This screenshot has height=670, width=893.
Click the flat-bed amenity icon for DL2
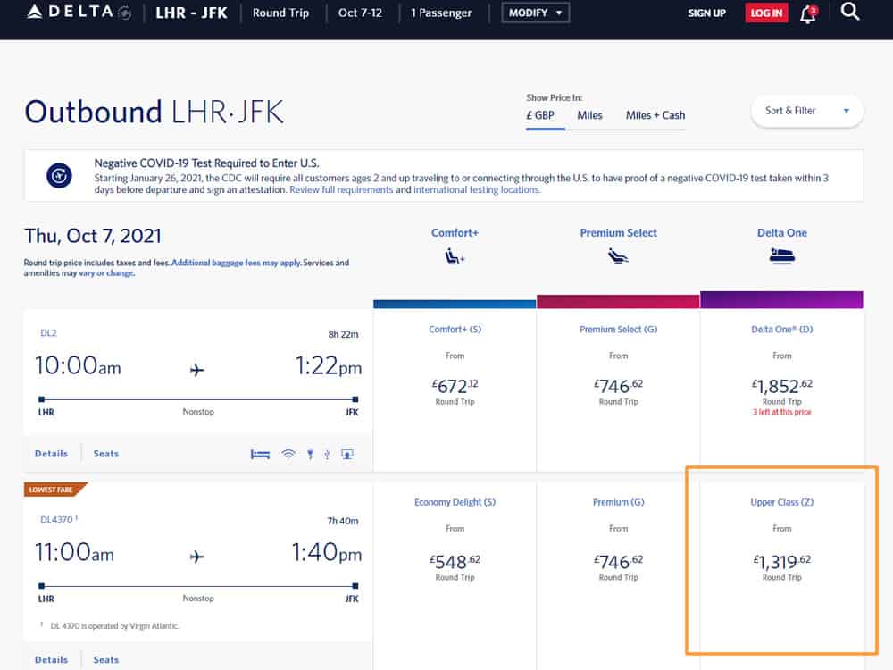click(x=260, y=454)
